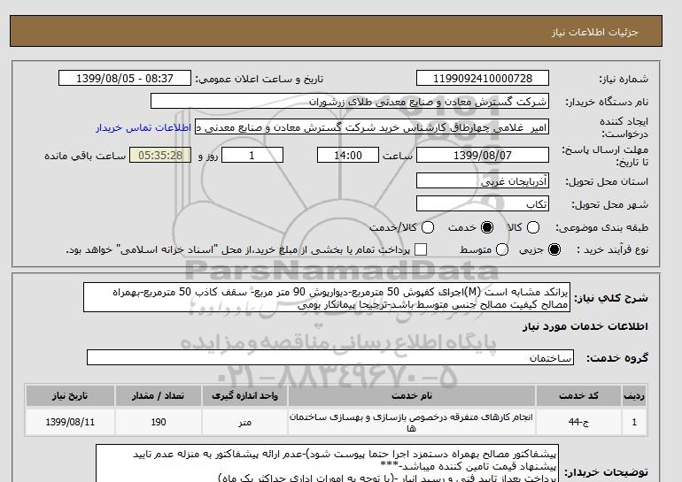Image resolution: width=682 pixels, height=482 pixels.
Task: Click the row number cell 1
Action: (x=633, y=422)
